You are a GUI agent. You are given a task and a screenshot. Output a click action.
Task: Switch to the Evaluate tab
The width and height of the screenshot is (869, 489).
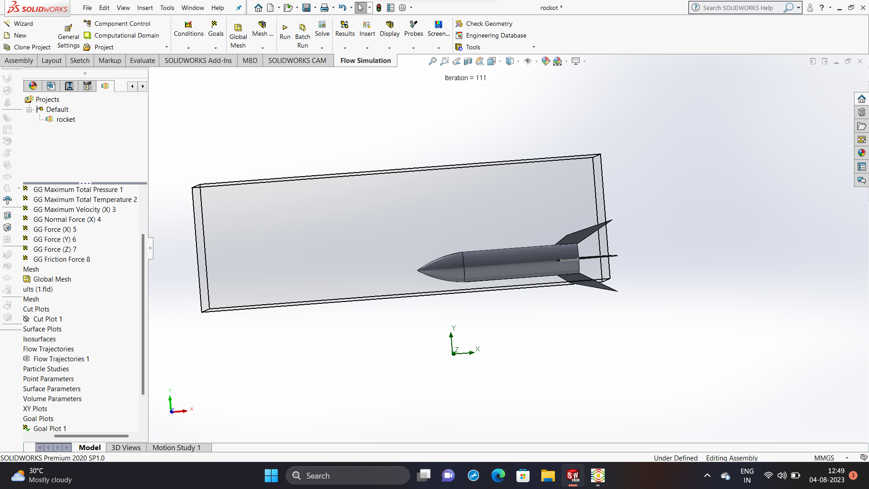point(142,61)
